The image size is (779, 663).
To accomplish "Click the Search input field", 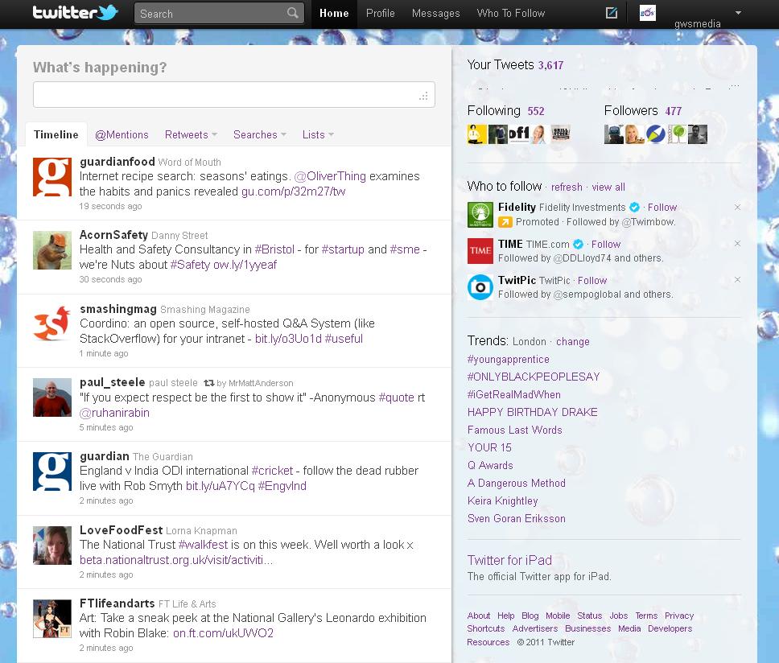I will (x=219, y=14).
